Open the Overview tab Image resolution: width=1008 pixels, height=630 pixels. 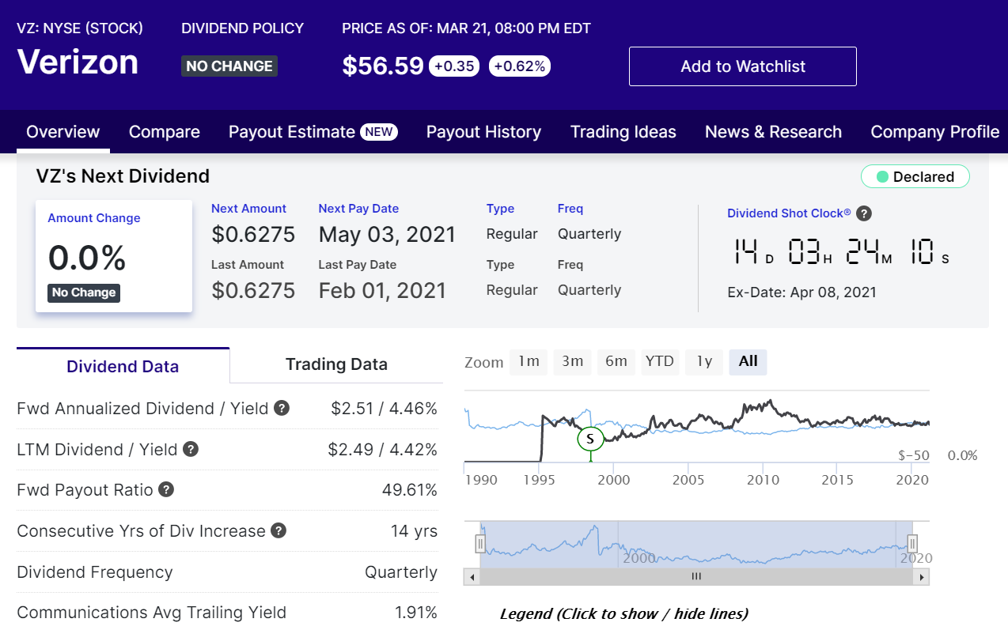[63, 132]
